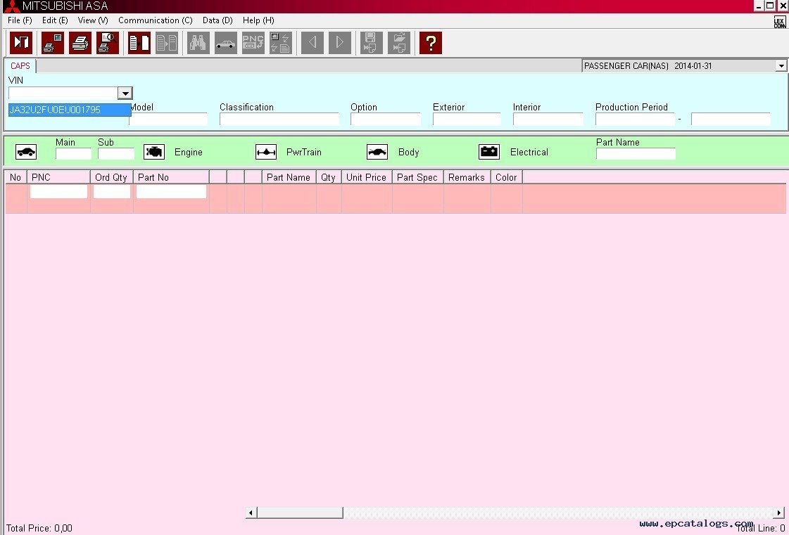Click the Ord Qty cell in first row
This screenshot has width=789, height=535.
[x=112, y=192]
